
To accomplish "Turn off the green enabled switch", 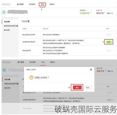I will (x=109, y=42).
